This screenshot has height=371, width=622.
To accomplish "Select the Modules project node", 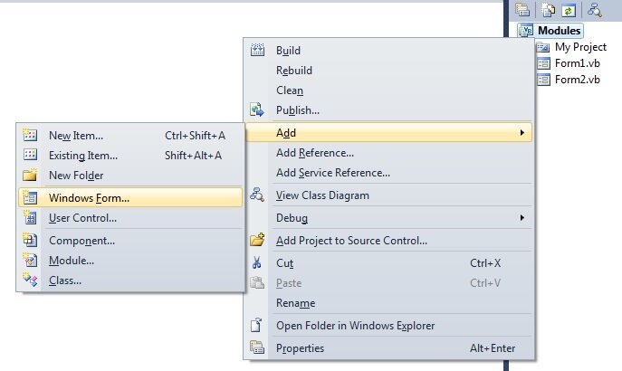I will coord(559,31).
